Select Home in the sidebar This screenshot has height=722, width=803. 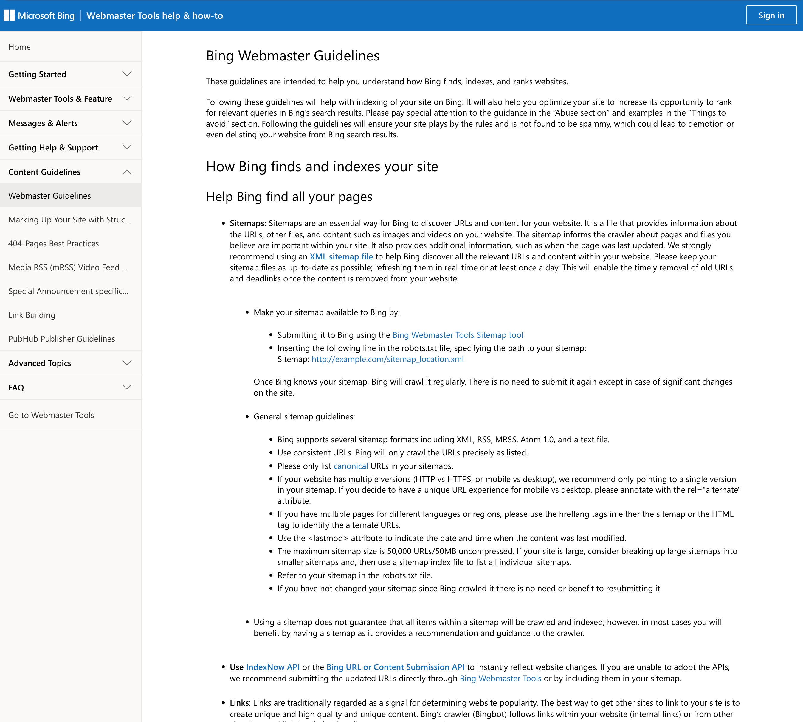coord(19,46)
